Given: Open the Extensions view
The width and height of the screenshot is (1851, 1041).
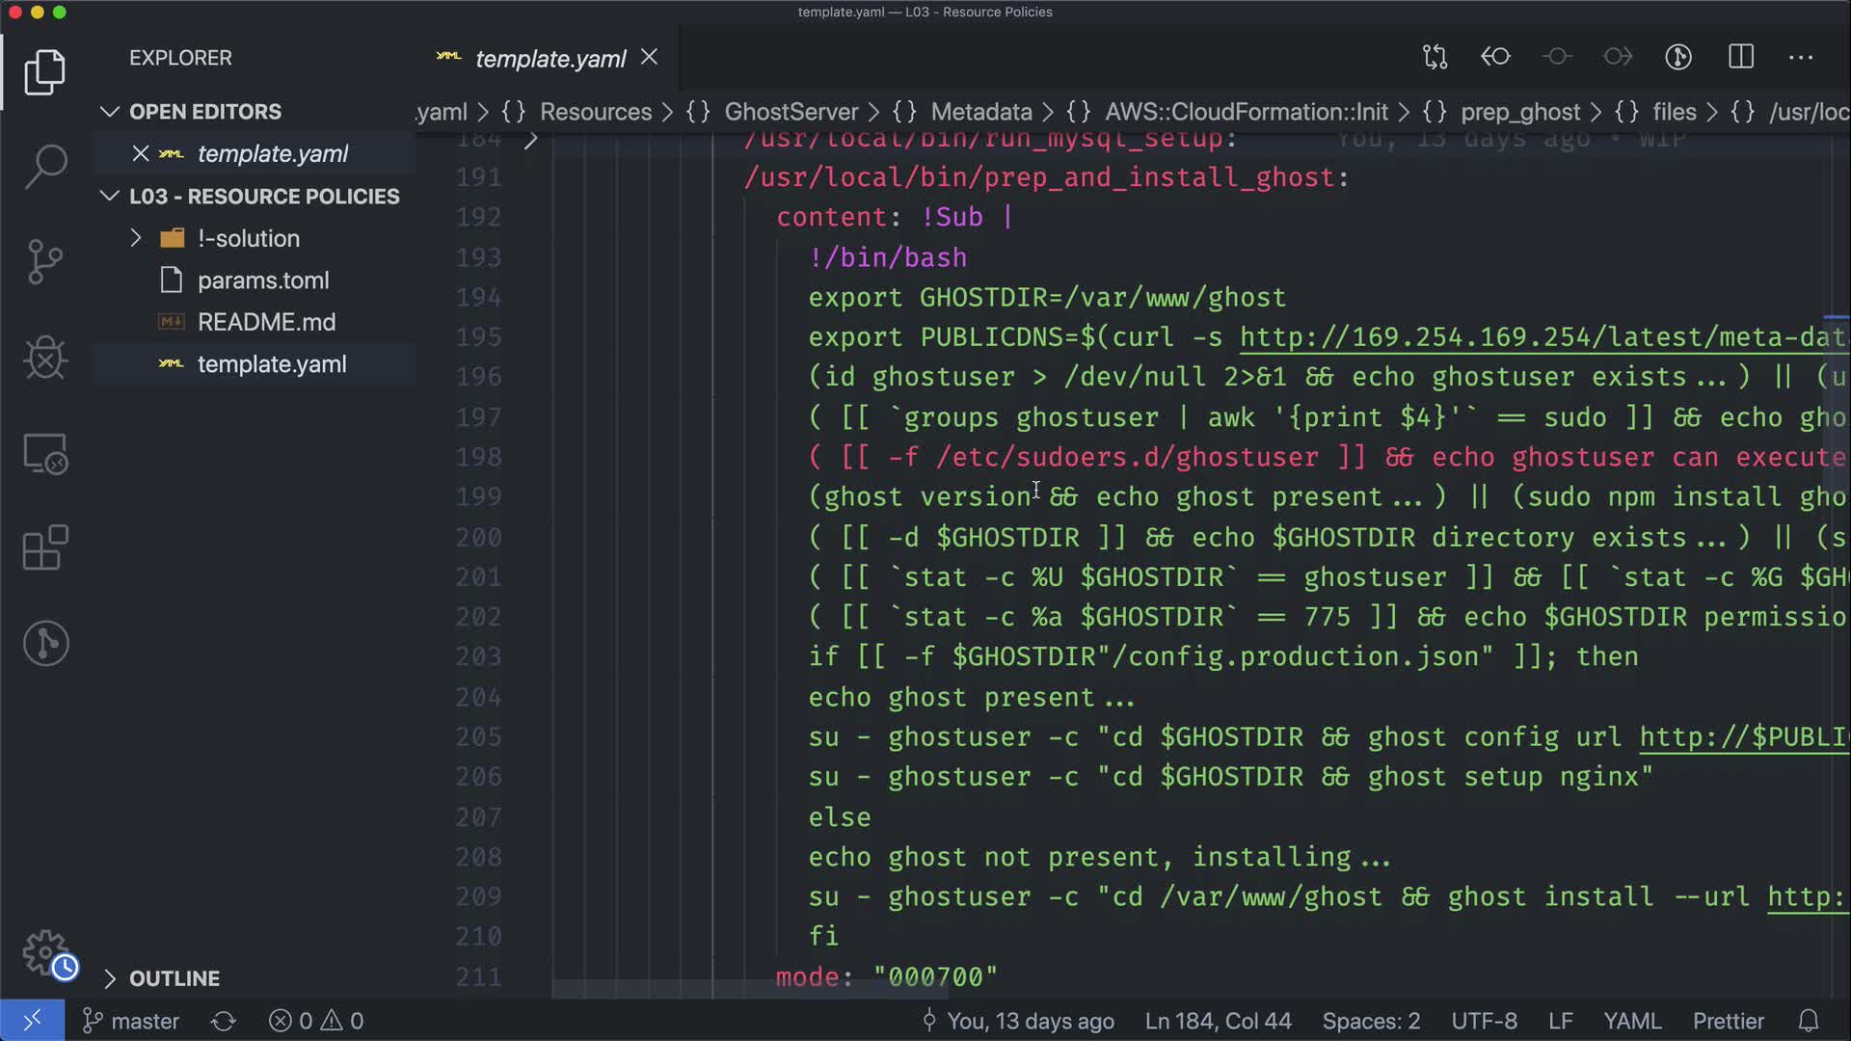Looking at the screenshot, I should point(45,548).
